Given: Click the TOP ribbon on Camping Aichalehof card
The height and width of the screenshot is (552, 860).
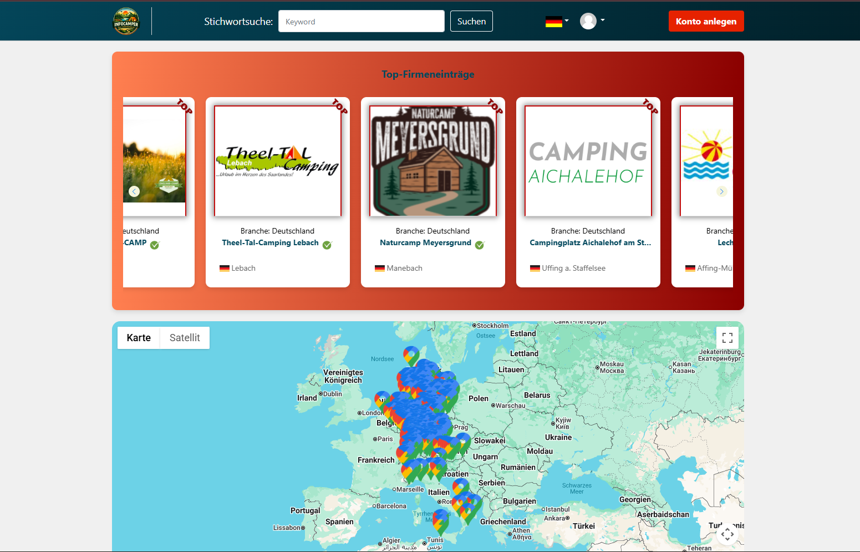Looking at the screenshot, I should [650, 106].
